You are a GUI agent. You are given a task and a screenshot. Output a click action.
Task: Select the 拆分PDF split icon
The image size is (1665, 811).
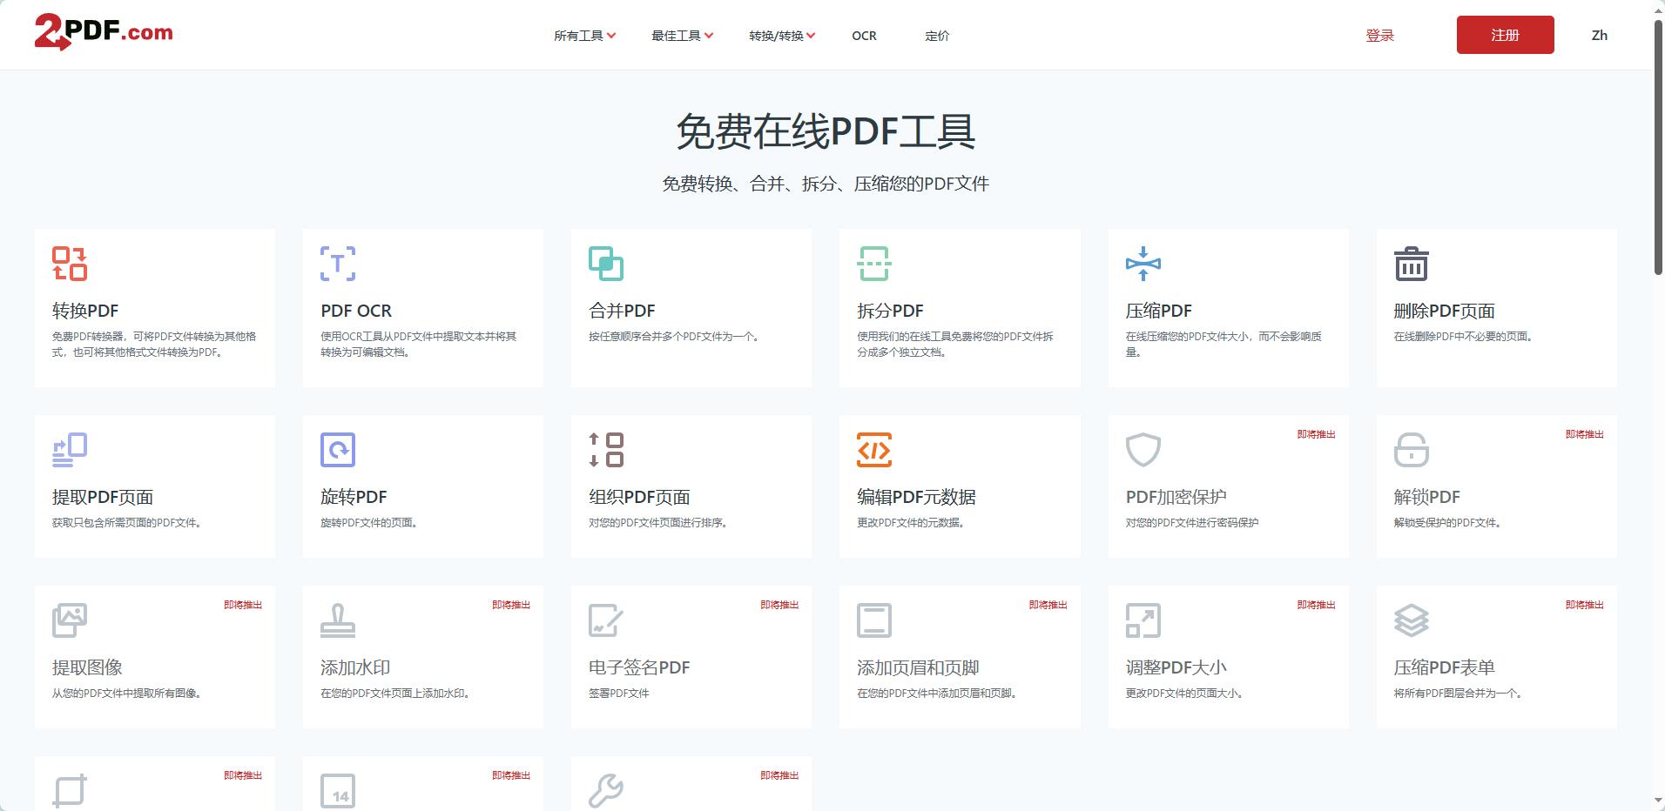[874, 264]
